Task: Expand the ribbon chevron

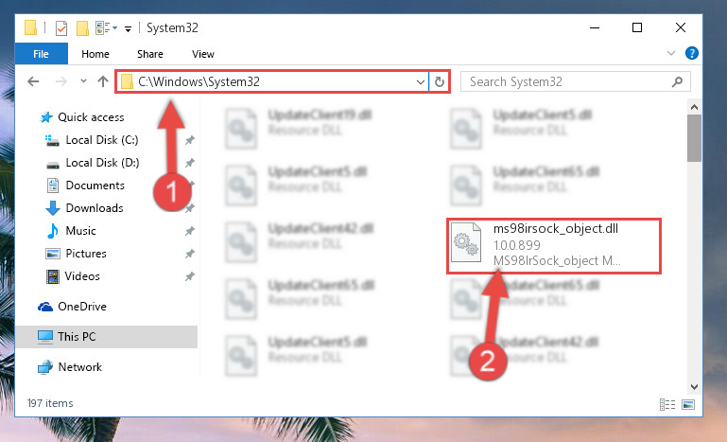Action: tap(670, 53)
